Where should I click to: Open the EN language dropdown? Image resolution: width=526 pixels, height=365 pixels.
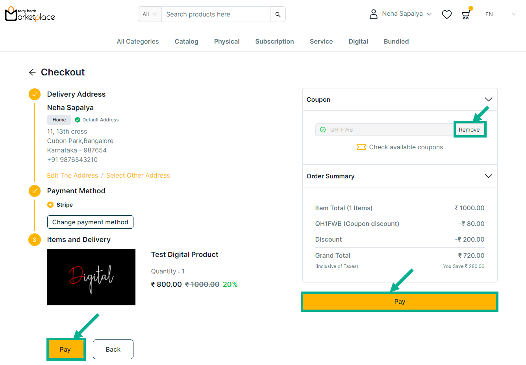[500, 14]
